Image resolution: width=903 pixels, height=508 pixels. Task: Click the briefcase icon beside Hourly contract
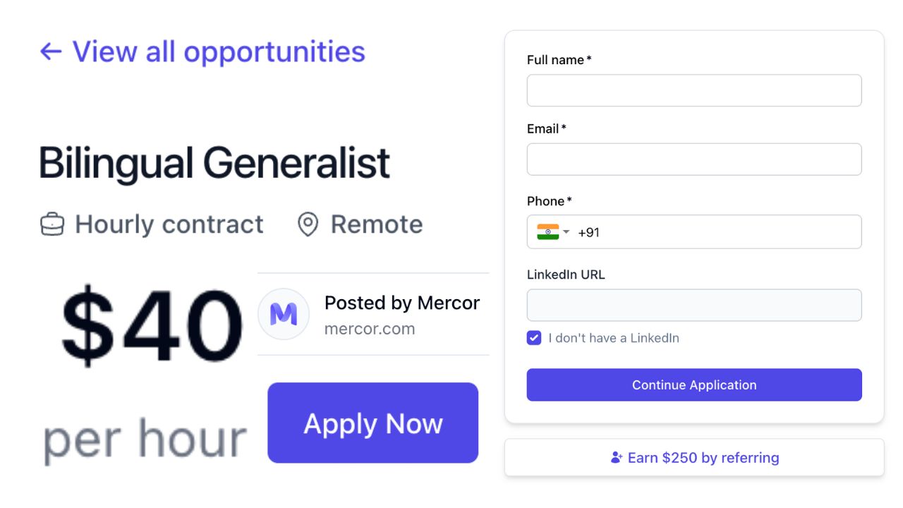(52, 224)
